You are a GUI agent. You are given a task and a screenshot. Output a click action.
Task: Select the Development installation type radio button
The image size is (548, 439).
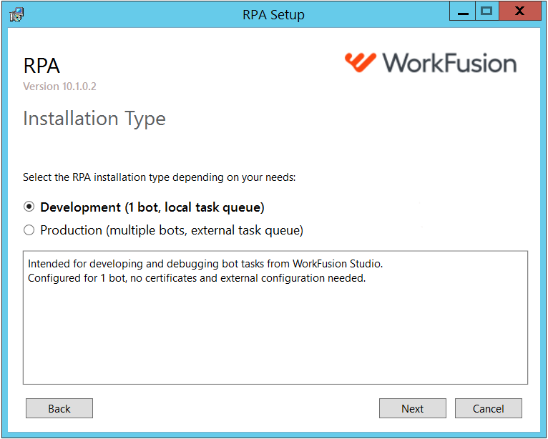tap(29, 207)
